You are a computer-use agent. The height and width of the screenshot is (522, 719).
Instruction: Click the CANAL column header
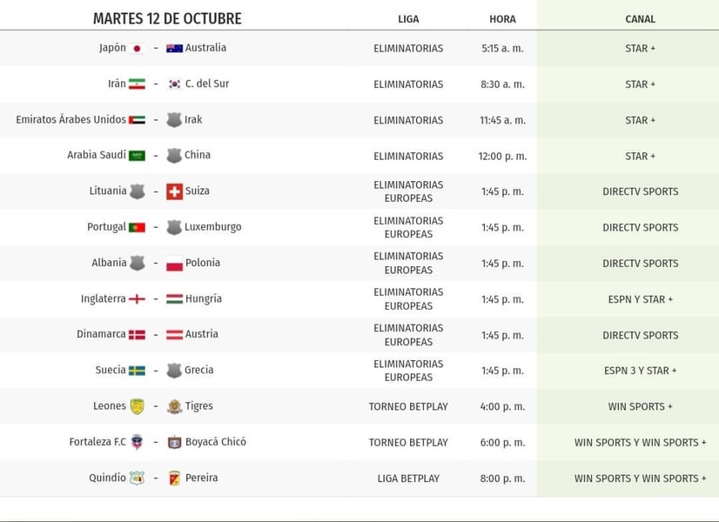pos(640,19)
